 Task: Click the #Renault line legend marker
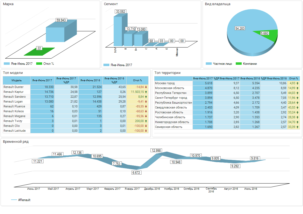pyautogui.click(x=14, y=200)
